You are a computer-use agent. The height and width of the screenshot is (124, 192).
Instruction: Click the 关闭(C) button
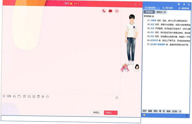click(96, 113)
